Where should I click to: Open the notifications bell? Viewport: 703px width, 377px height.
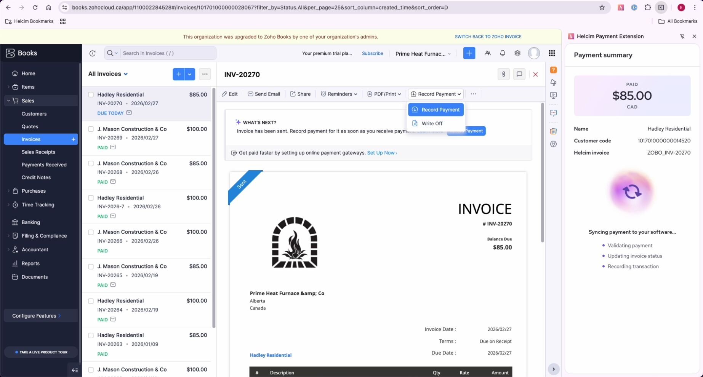[x=502, y=53]
